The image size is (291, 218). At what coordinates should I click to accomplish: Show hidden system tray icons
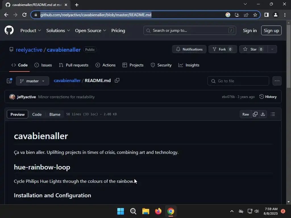pos(232,211)
